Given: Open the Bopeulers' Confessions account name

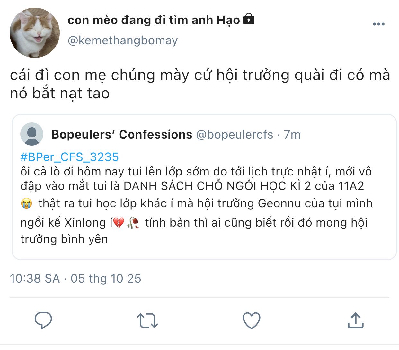Looking at the screenshot, I should coord(122,134).
